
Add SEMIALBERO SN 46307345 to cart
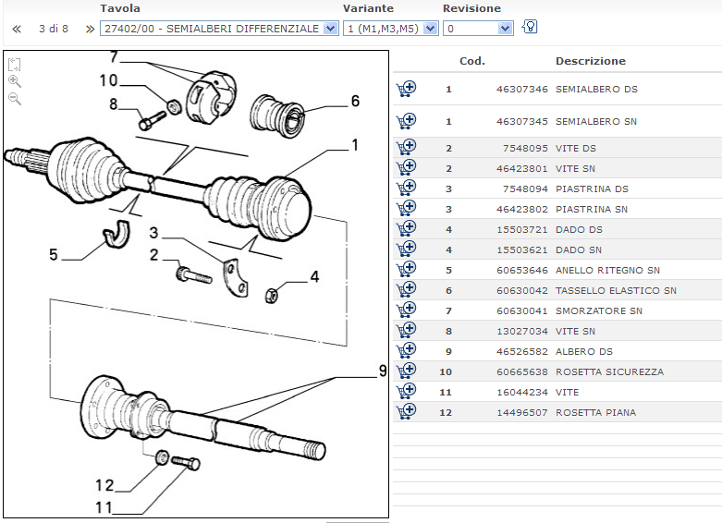point(406,121)
